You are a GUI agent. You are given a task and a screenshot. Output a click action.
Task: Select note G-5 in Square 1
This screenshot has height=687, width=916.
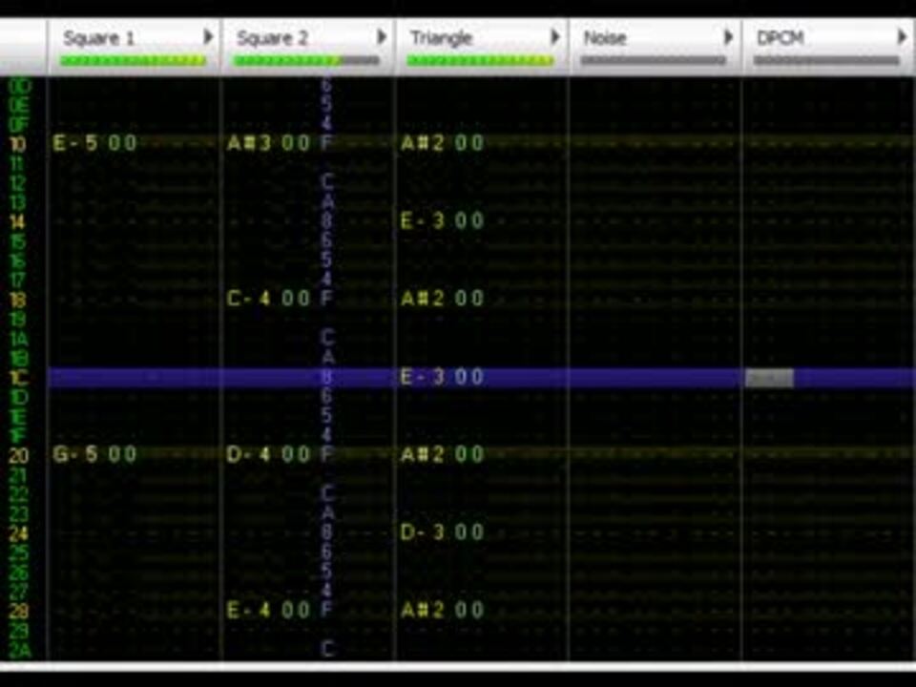point(75,454)
